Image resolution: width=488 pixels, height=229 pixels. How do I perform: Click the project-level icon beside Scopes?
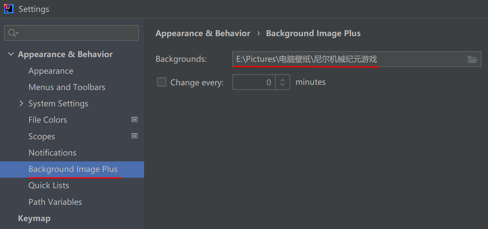135,136
